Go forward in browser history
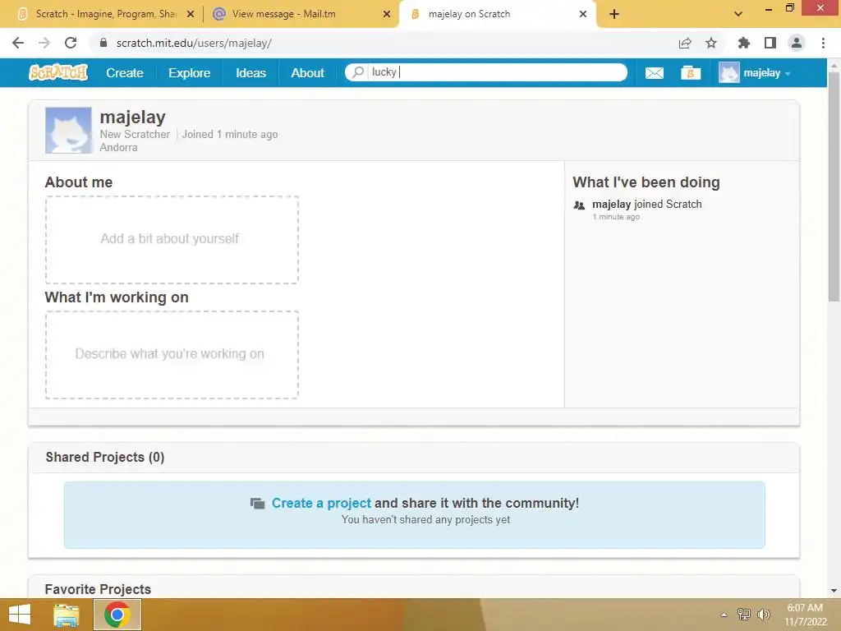The width and height of the screenshot is (841, 631). pyautogui.click(x=44, y=43)
